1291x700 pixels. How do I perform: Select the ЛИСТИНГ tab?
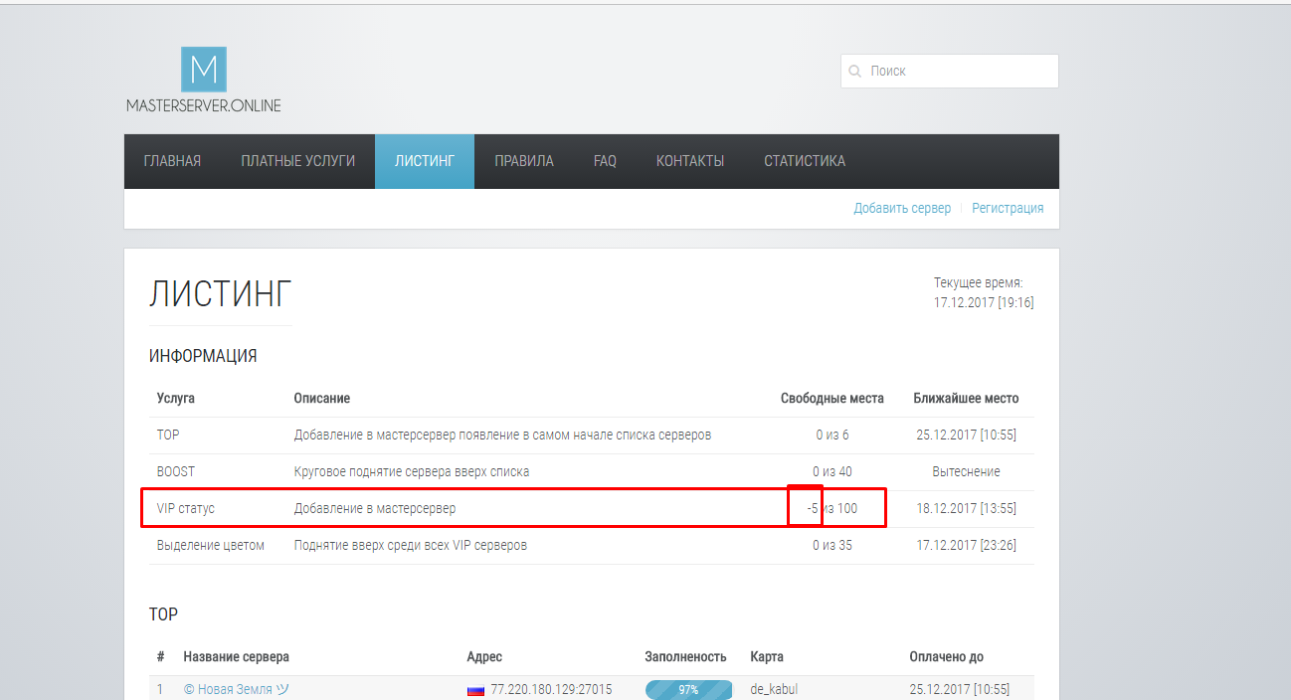425,161
